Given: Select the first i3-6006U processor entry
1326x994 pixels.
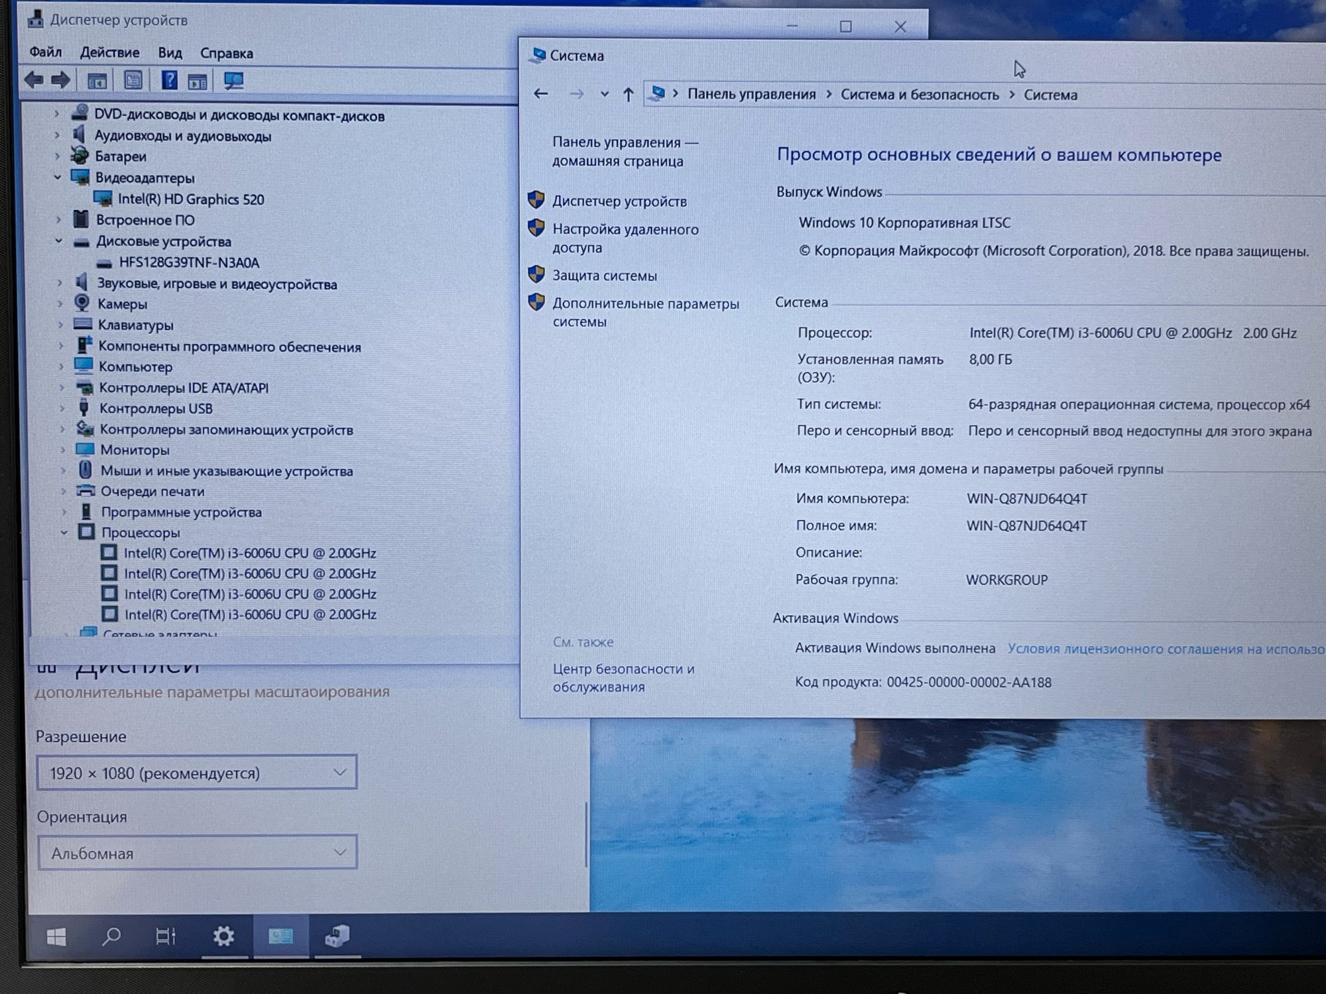Looking at the screenshot, I should (250, 553).
